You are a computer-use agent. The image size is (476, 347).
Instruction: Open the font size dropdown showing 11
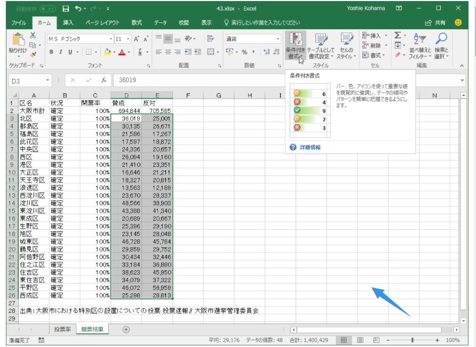pyautogui.click(x=128, y=39)
